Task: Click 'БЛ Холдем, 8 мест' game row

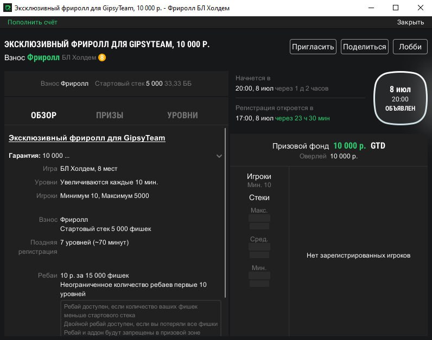Action: click(88, 169)
